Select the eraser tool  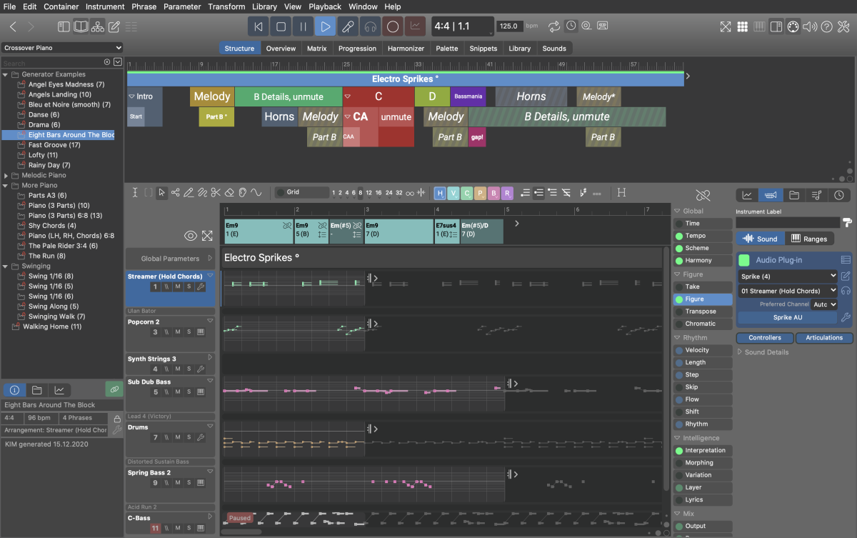click(x=229, y=192)
